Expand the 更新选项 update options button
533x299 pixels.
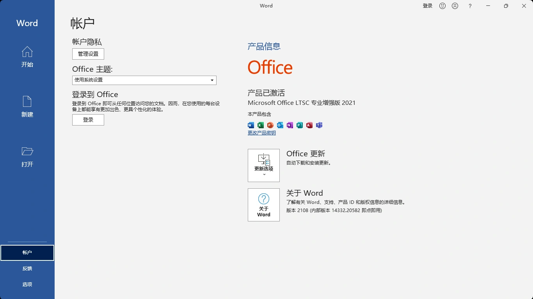264,165
